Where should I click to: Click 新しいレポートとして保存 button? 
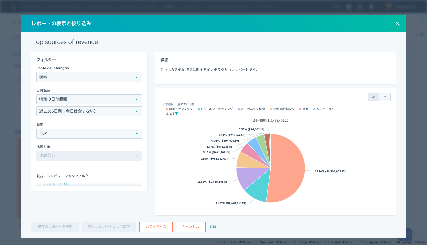tap(109, 227)
